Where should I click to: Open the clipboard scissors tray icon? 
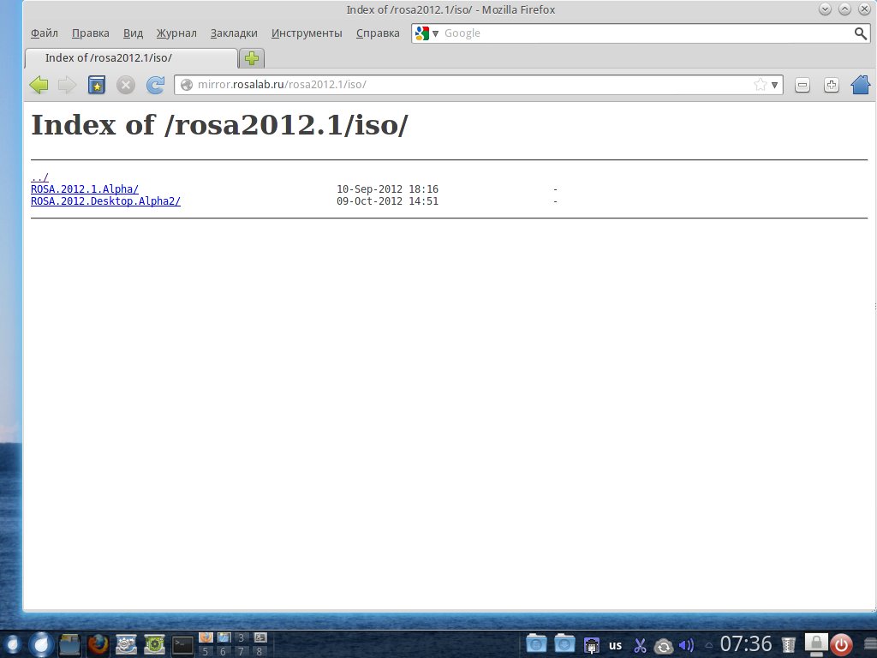(640, 645)
